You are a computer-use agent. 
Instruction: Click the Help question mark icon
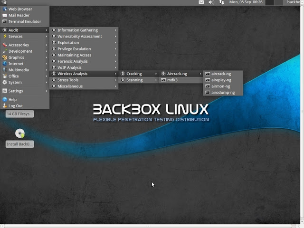tap(5, 100)
